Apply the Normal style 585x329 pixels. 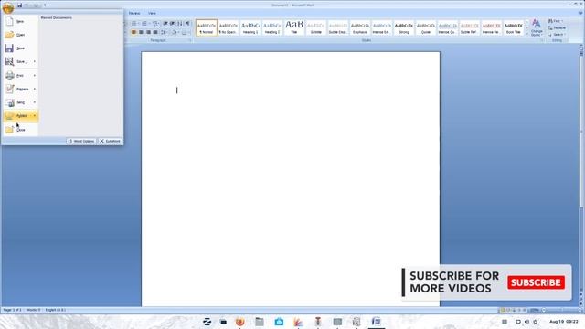click(x=207, y=27)
